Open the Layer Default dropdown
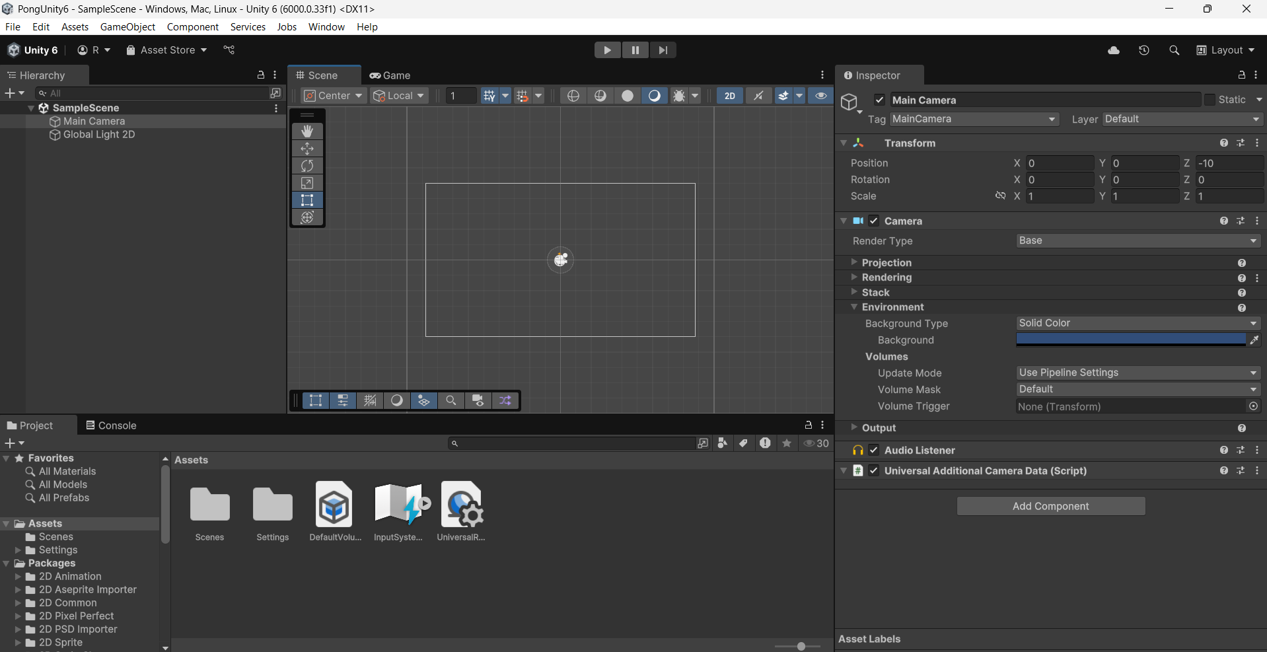 click(1182, 119)
